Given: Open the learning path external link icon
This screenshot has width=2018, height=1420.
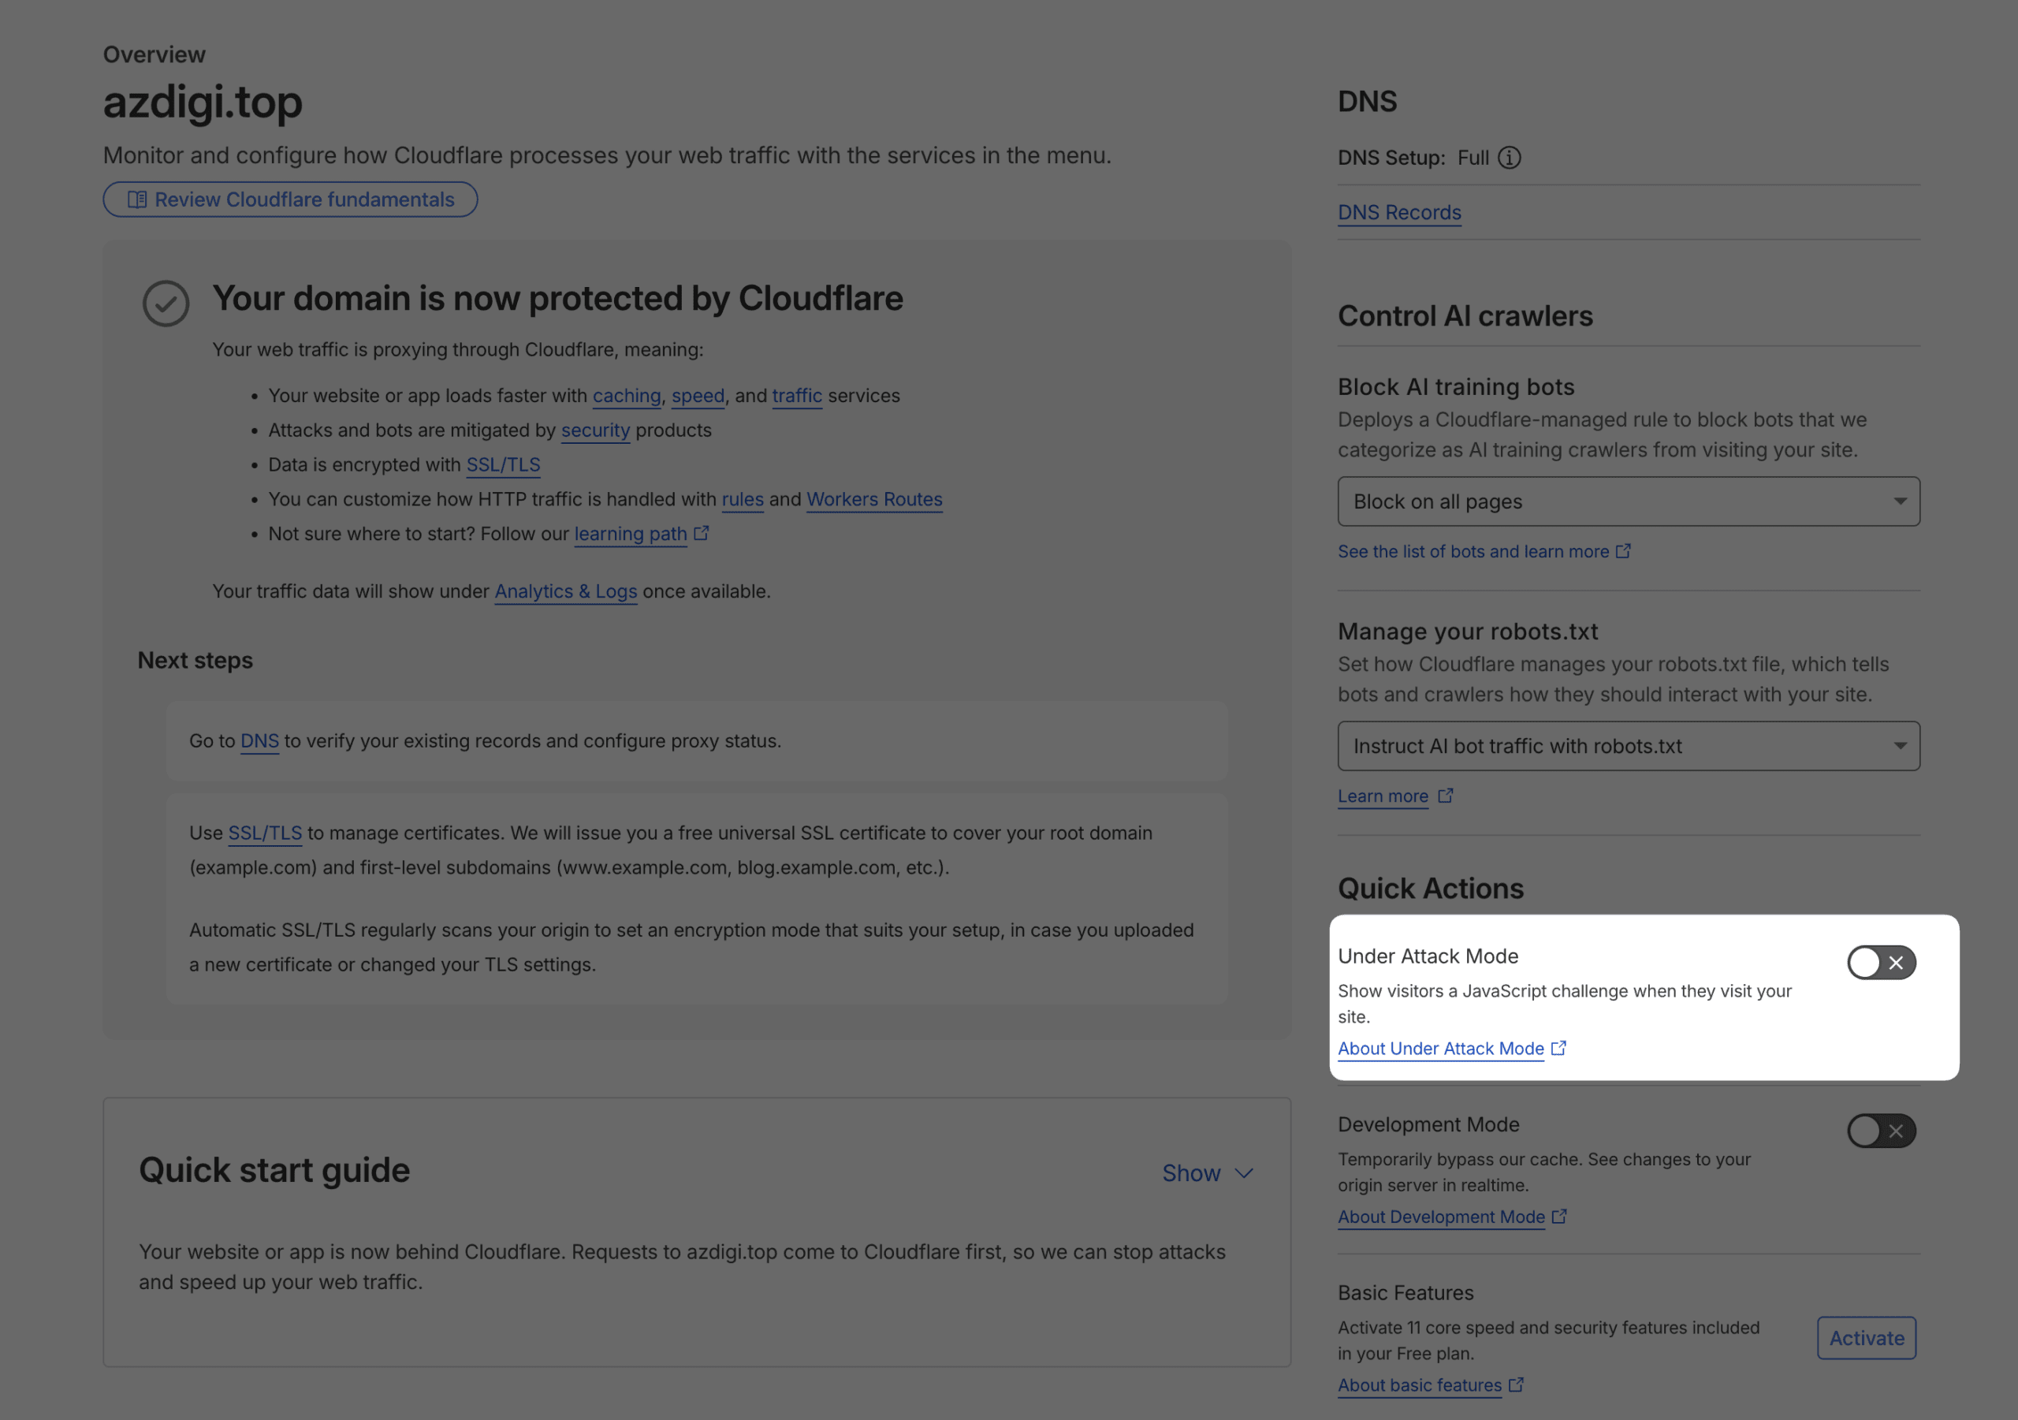Looking at the screenshot, I should click(x=702, y=532).
